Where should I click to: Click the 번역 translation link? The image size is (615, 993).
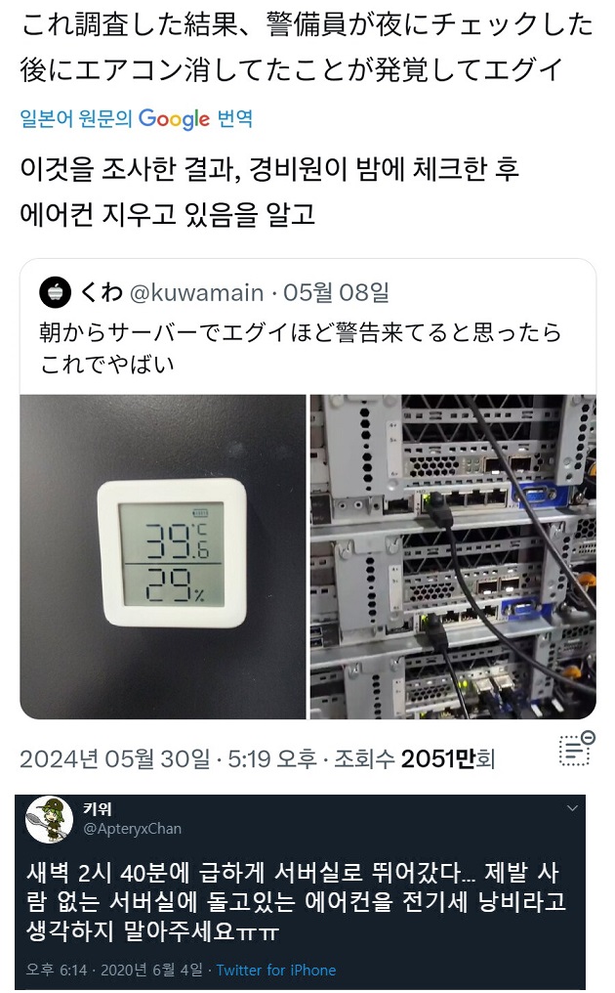234,118
